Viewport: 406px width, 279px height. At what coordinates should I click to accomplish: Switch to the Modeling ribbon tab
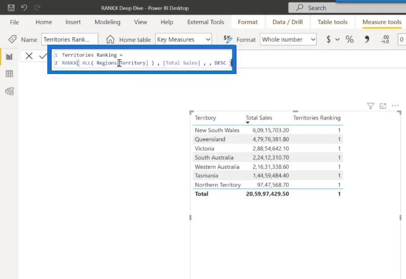coord(108,22)
